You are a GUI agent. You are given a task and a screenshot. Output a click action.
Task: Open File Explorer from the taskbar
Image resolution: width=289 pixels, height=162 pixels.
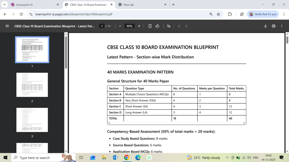[104, 158]
